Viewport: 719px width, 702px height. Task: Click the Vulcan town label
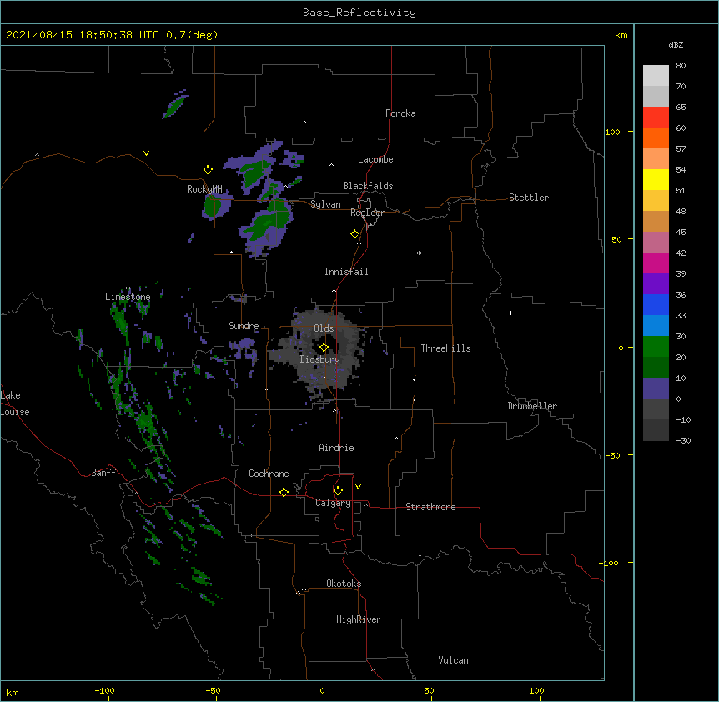pyautogui.click(x=453, y=660)
